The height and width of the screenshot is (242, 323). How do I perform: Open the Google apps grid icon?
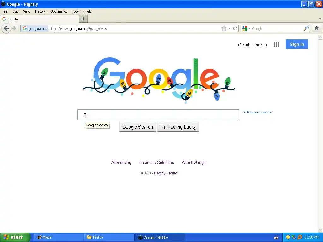[x=276, y=44]
